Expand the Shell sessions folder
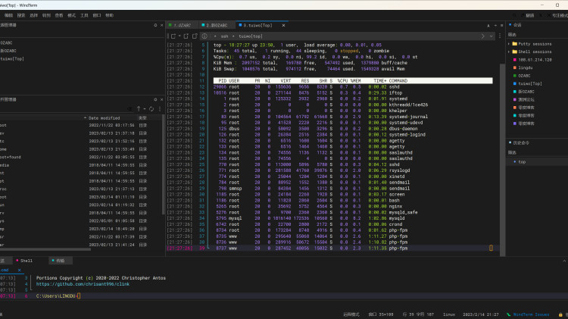Viewport: 568px width, 319px height. click(x=509, y=52)
